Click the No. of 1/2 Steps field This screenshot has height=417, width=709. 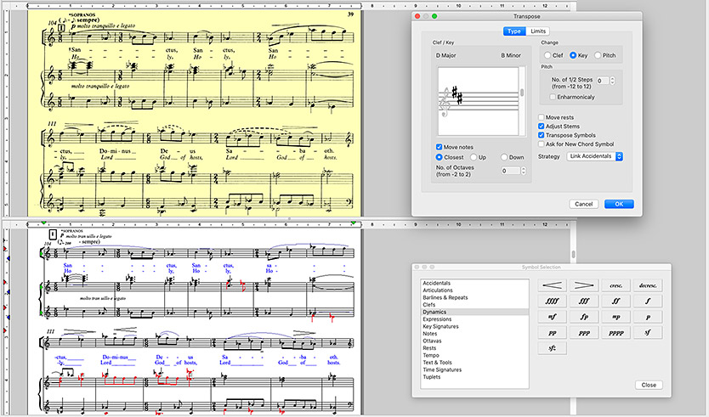tap(603, 81)
